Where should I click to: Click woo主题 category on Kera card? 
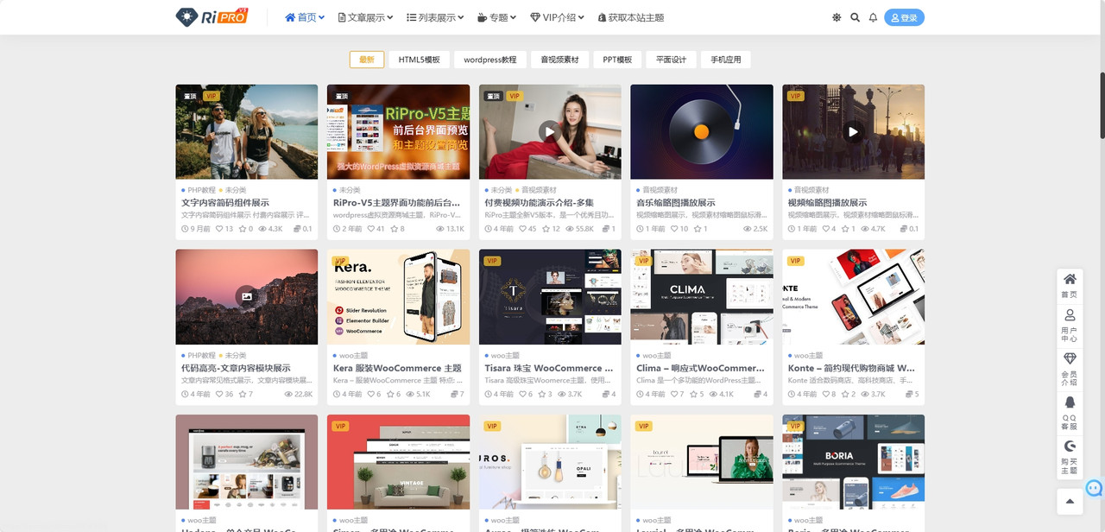353,355
